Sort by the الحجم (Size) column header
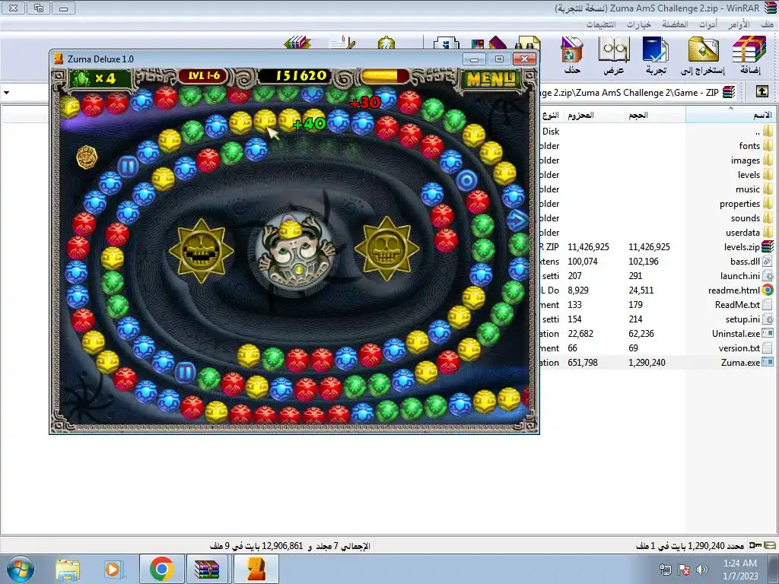This screenshot has height=584, width=779. pyautogui.click(x=654, y=115)
